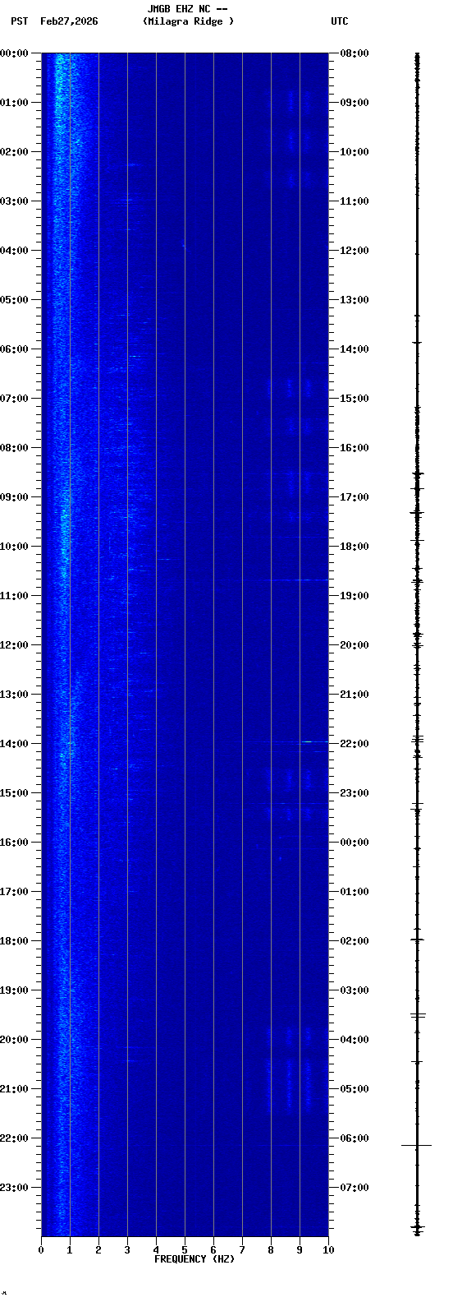Click the 16:00 UTC time label
The width and height of the screenshot is (453, 1302).
[355, 448]
